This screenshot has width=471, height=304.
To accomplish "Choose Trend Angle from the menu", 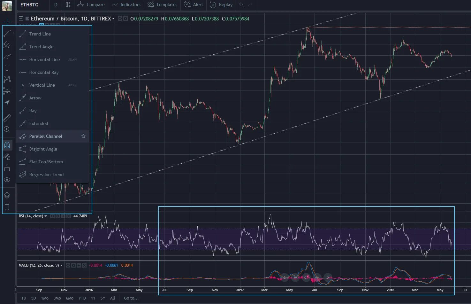I will coord(52,47).
